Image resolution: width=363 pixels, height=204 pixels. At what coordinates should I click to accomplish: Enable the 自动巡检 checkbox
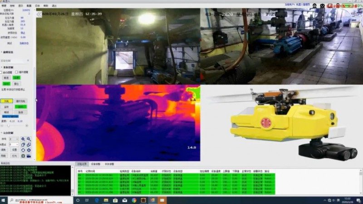(x=1, y=72)
